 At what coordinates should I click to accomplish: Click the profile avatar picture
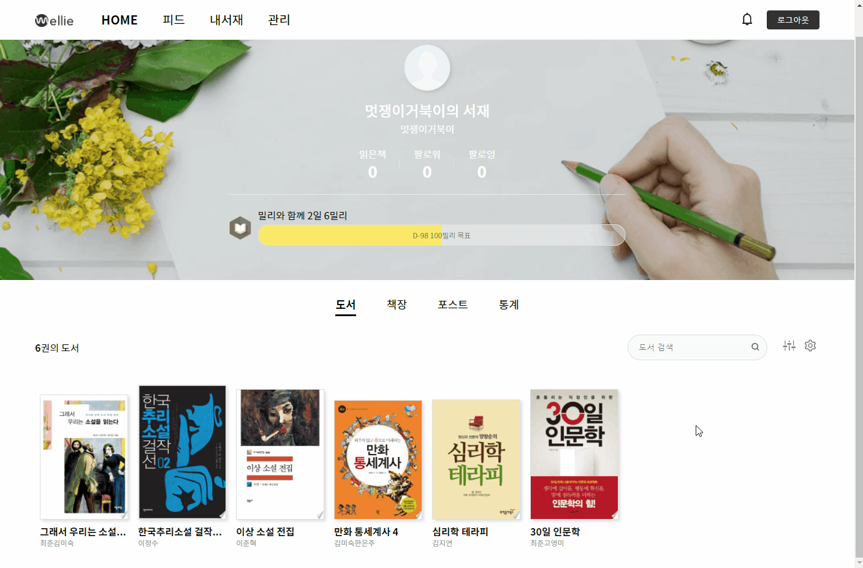pyautogui.click(x=427, y=67)
